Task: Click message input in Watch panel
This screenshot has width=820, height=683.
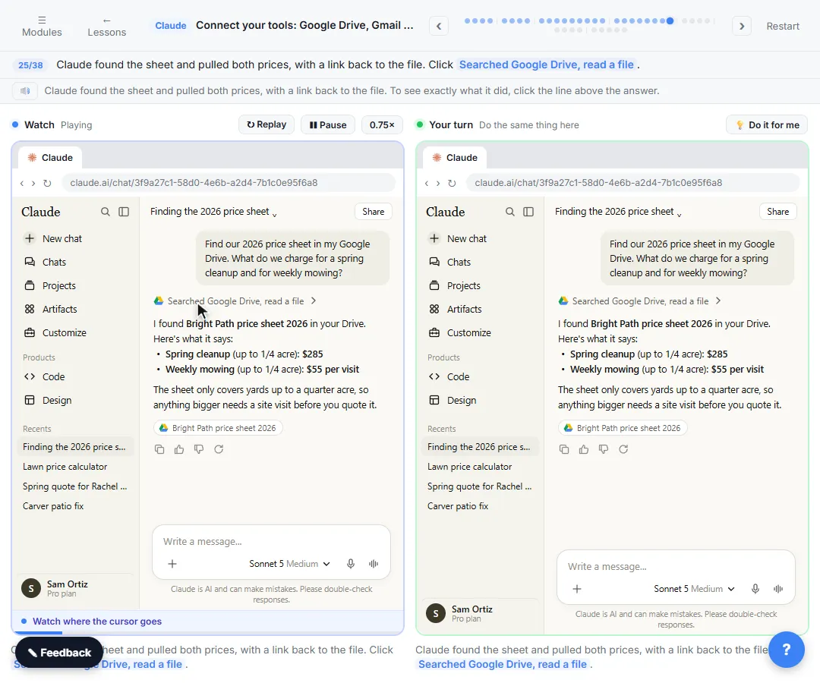Action: click(271, 541)
